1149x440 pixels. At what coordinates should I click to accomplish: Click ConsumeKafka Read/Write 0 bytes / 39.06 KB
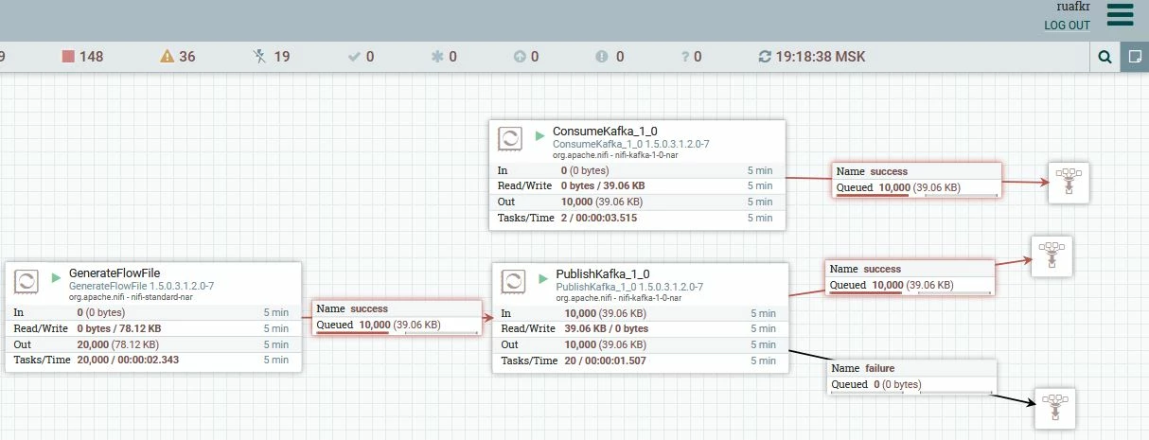pos(604,186)
